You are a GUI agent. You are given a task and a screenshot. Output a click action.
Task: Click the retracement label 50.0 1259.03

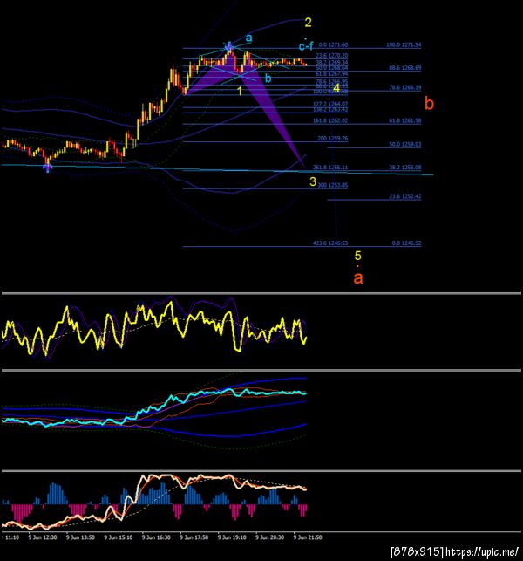click(x=405, y=144)
